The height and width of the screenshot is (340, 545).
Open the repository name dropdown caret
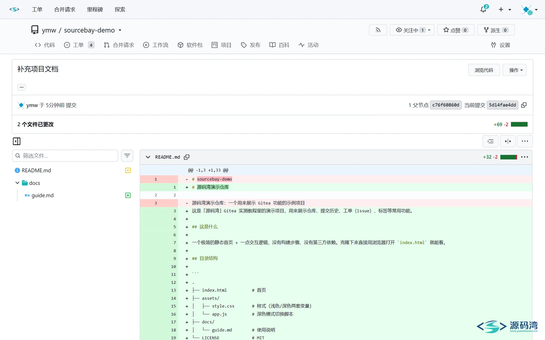[120, 30]
